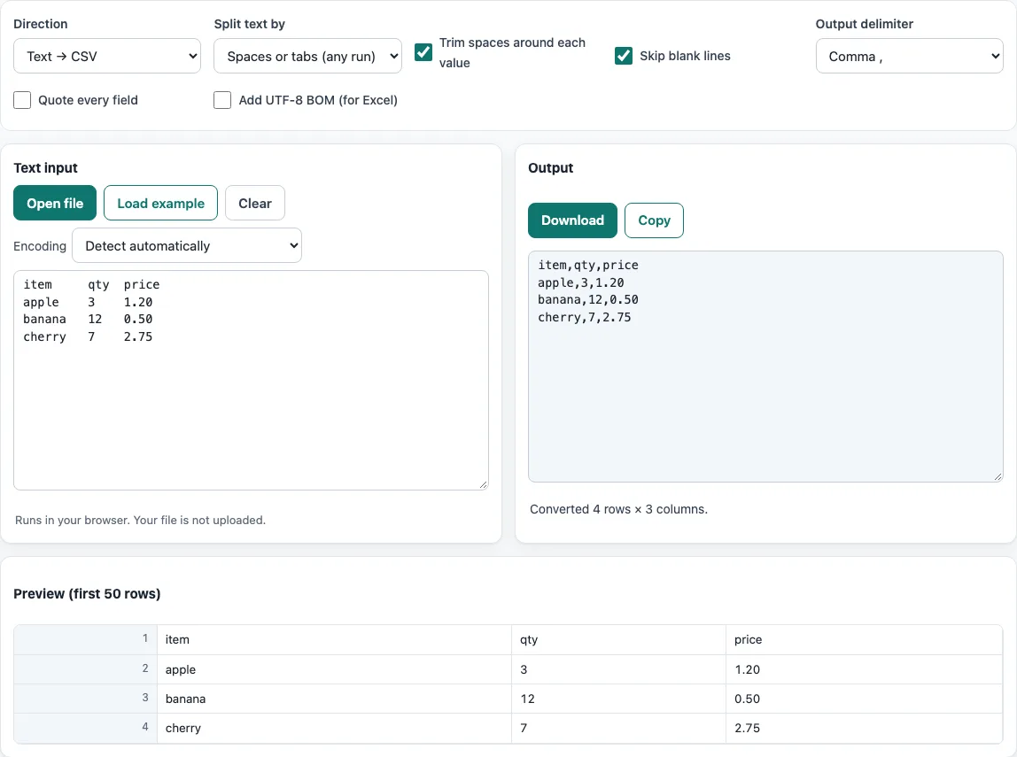Click the 'Converted 4 rows × 3 columns.' status

[x=618, y=509]
